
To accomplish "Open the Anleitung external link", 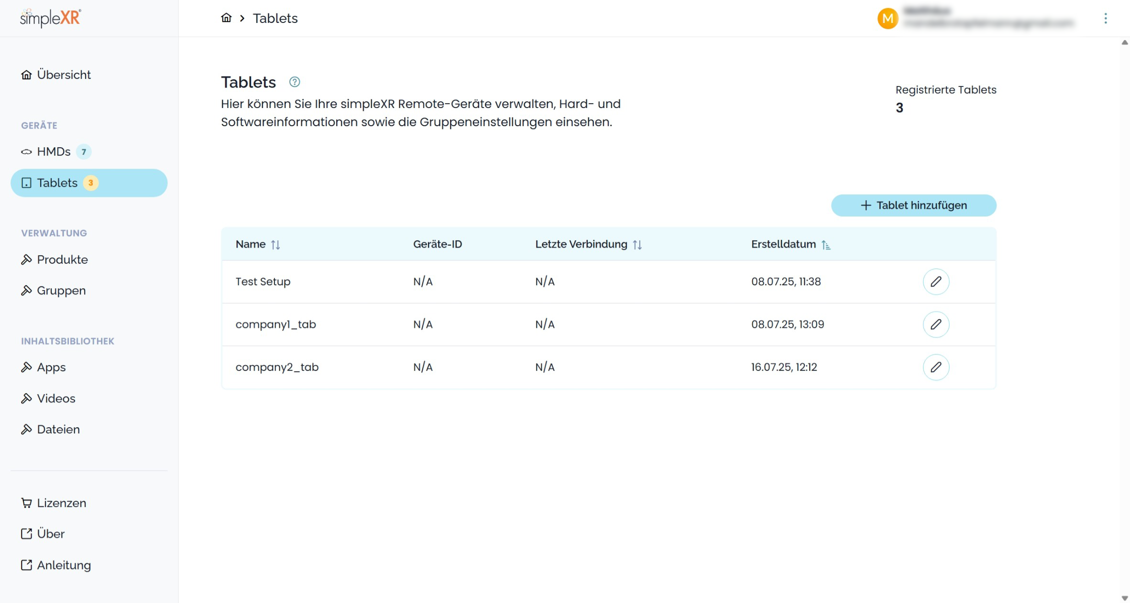I will 63,565.
